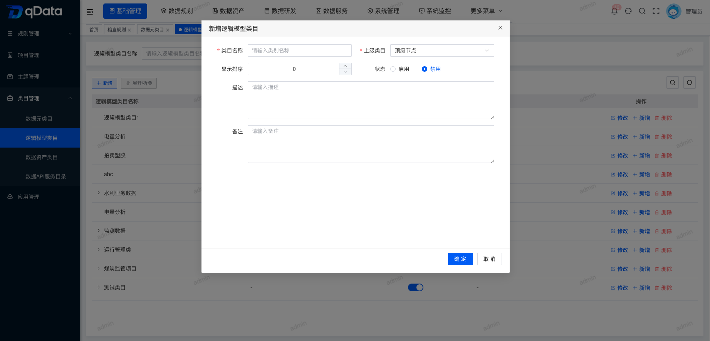Screen dimensions: 710x341
Task: Click 删除 in the 测试类目 row
Action: tap(663, 288)
